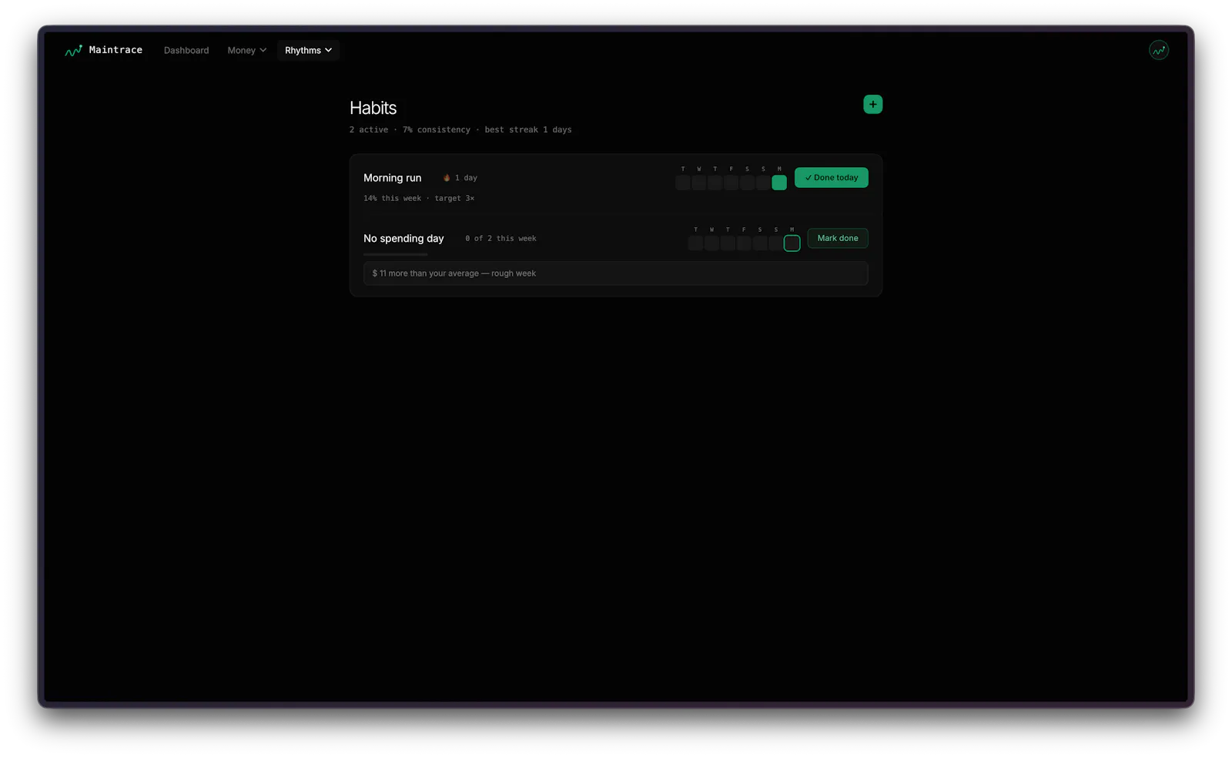The image size is (1232, 758).
Task: Toggle Sunday cell for Morning run
Action: [763, 183]
